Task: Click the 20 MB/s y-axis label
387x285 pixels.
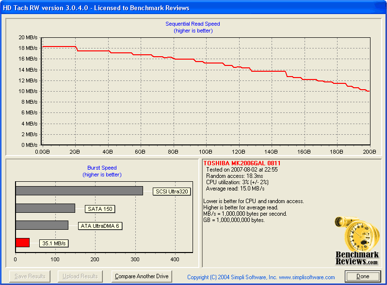Action: coord(28,37)
